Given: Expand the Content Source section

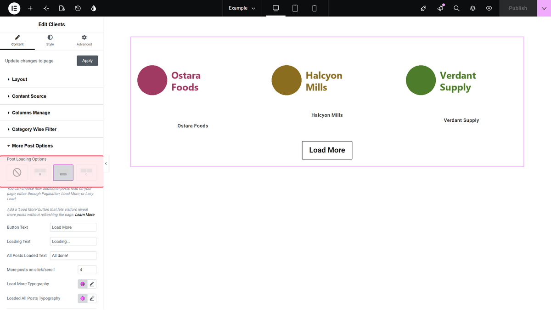Looking at the screenshot, I should tap(52, 96).
